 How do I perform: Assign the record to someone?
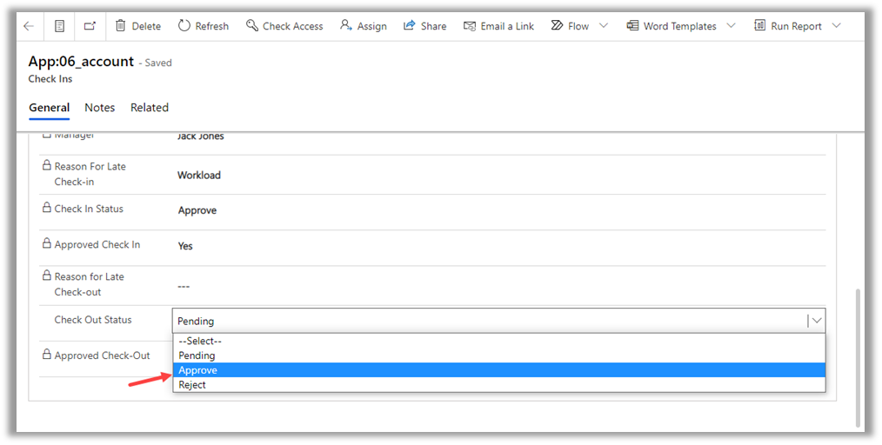(x=364, y=26)
